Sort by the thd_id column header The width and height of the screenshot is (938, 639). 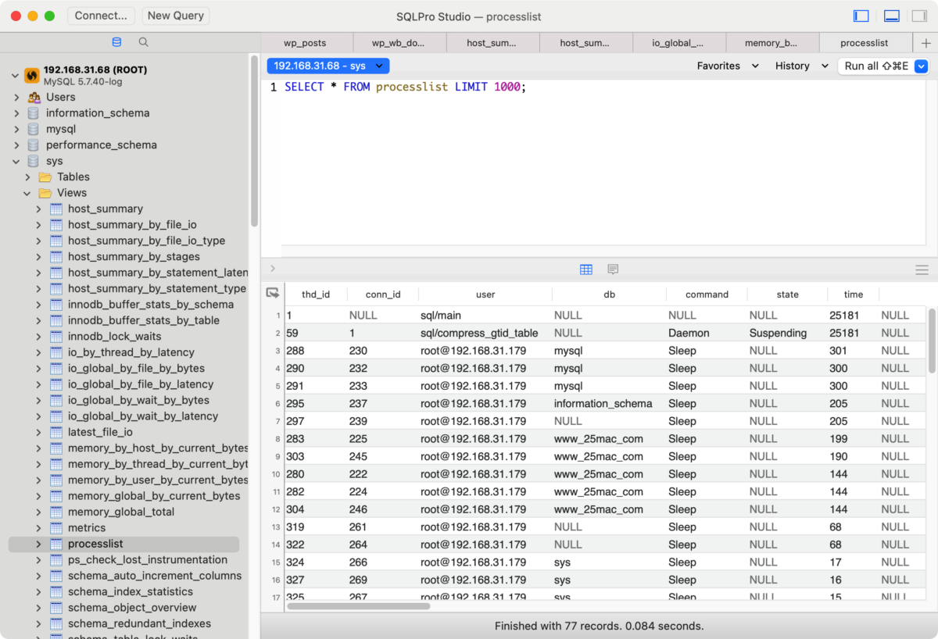(316, 295)
